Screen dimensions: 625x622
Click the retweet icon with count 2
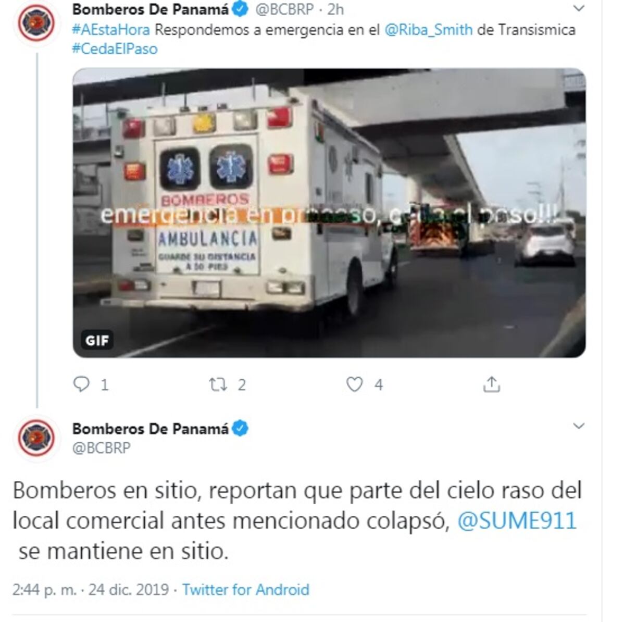pyautogui.click(x=218, y=384)
